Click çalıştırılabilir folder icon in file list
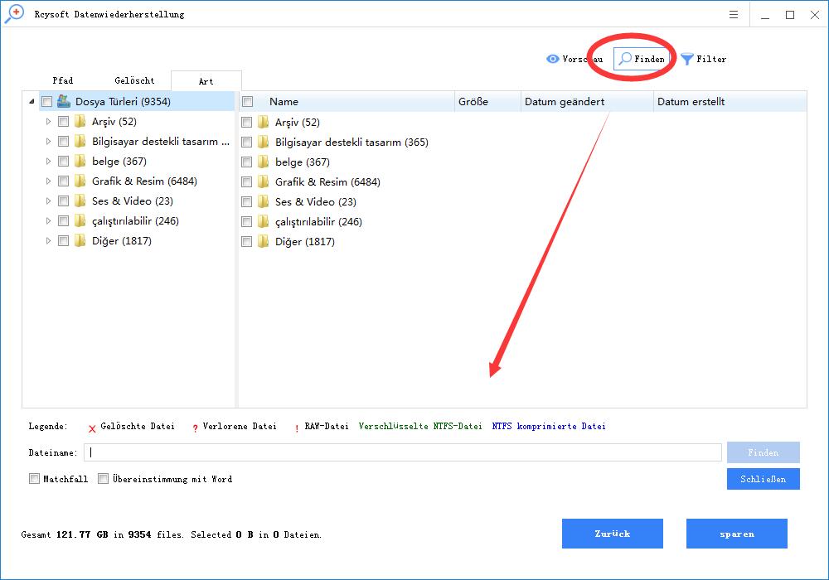The height and width of the screenshot is (580, 829). pos(264,221)
